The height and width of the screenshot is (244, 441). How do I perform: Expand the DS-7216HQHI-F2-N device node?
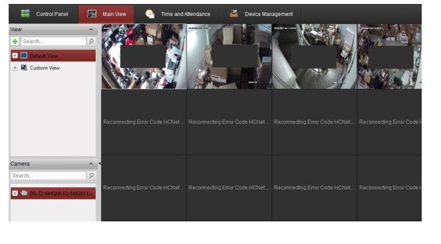point(15,193)
